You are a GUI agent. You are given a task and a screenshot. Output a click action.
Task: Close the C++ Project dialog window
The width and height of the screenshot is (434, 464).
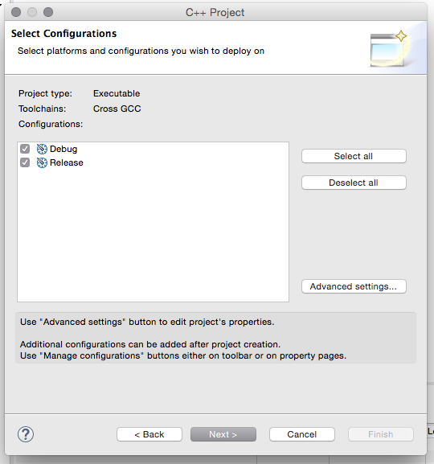(16, 12)
